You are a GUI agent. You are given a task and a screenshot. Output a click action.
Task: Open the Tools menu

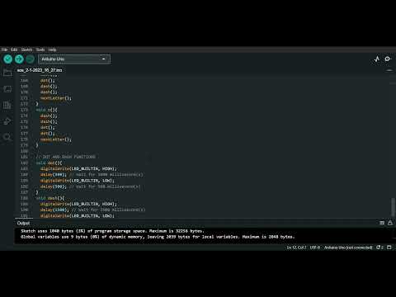(40, 49)
